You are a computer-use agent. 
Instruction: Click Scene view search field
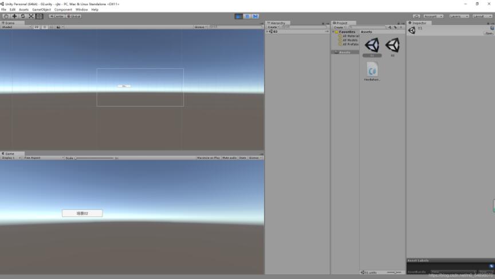[x=235, y=27]
